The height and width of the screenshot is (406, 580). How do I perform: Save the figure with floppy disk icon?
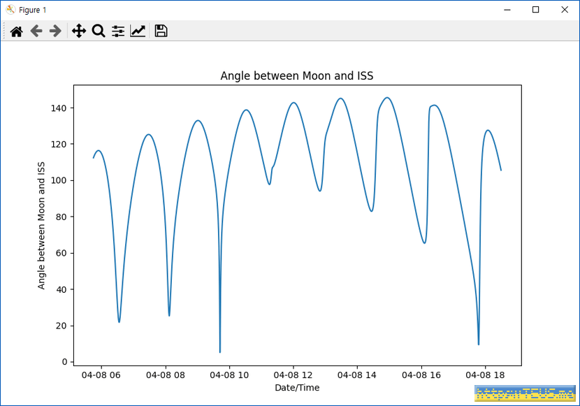(161, 31)
